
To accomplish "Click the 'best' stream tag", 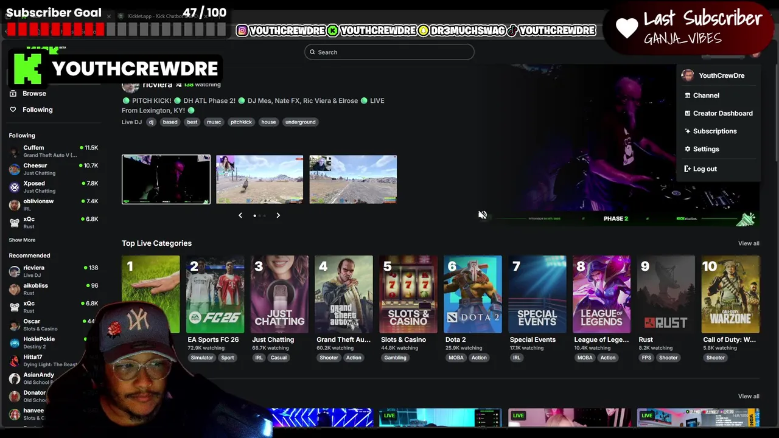I will click(x=192, y=122).
